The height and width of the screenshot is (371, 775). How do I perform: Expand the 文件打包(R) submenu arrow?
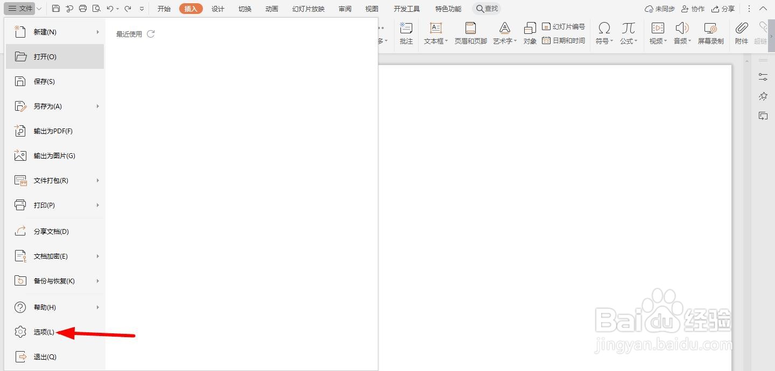98,180
